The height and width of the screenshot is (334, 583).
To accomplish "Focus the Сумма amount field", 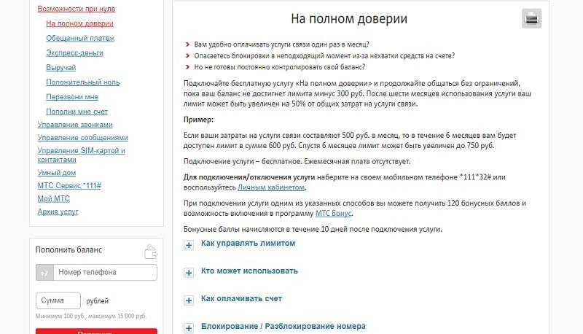I will pyautogui.click(x=58, y=300).
